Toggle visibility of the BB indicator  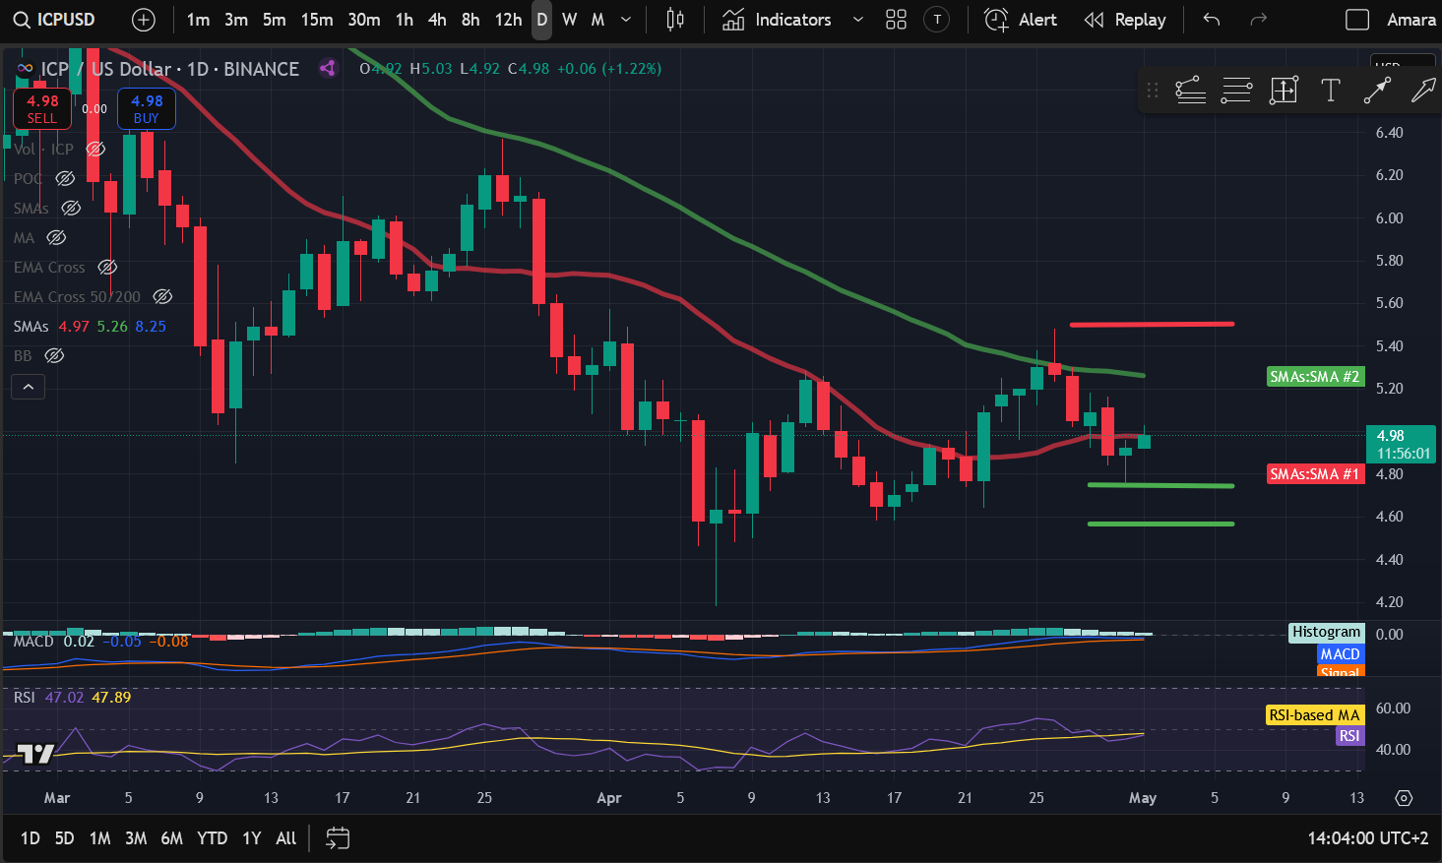pyautogui.click(x=54, y=355)
